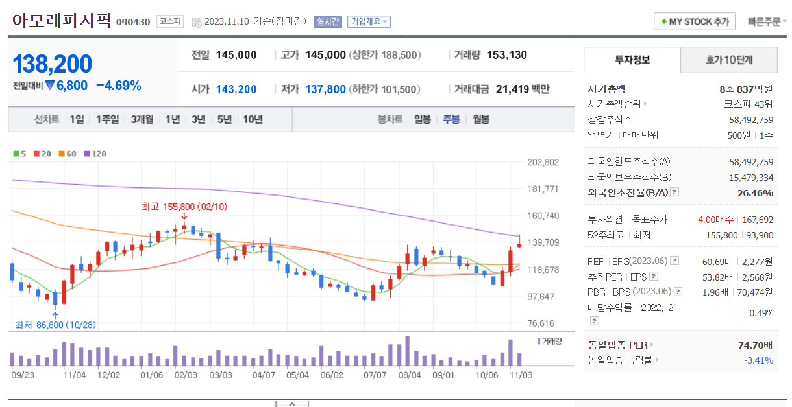
Task: Click the 090430 stock code
Action: (133, 22)
